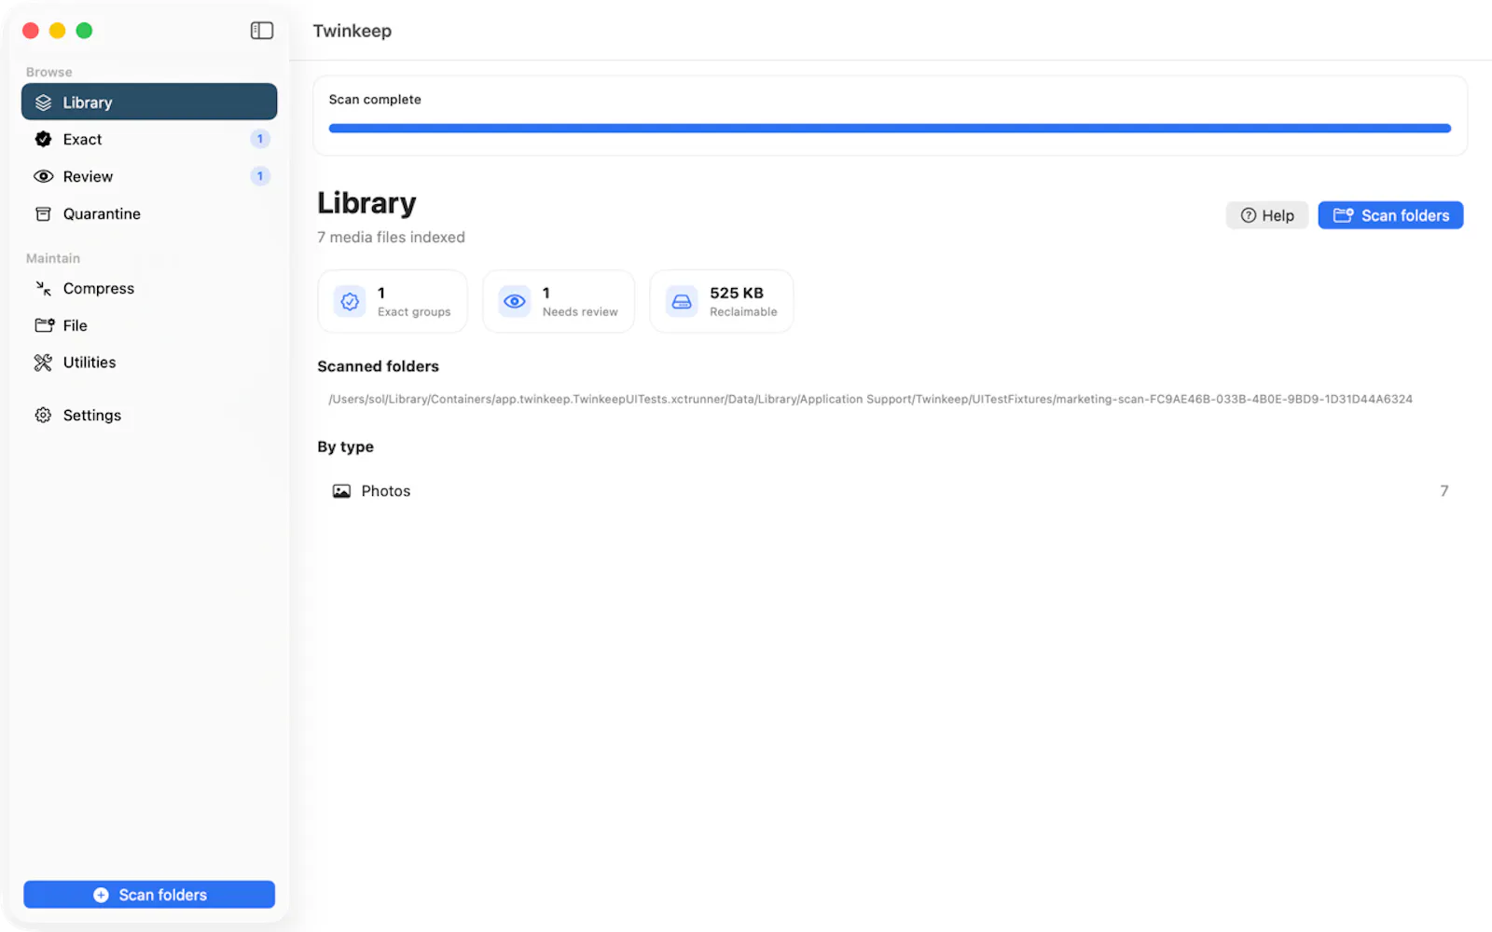Click the Reclaimable drive card icon
Screen dimensions: 1492x932
click(x=682, y=301)
